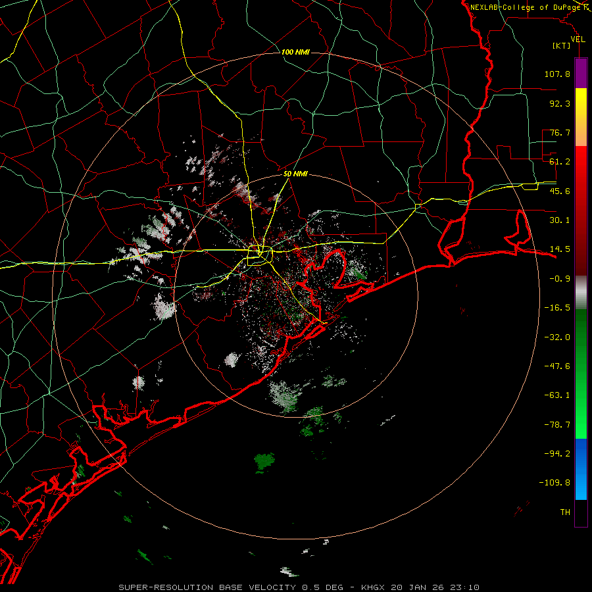Click the Super-Resolution Base Velocity KHGX caption
592x592 pixels.
point(299,587)
